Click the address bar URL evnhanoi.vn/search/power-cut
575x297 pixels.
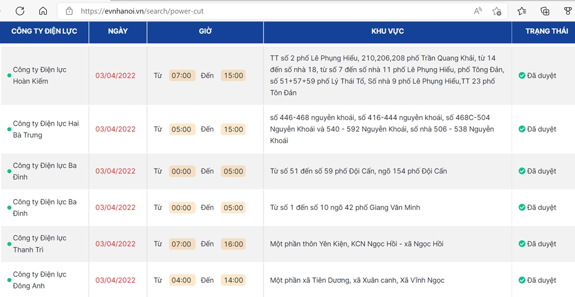[x=142, y=11]
